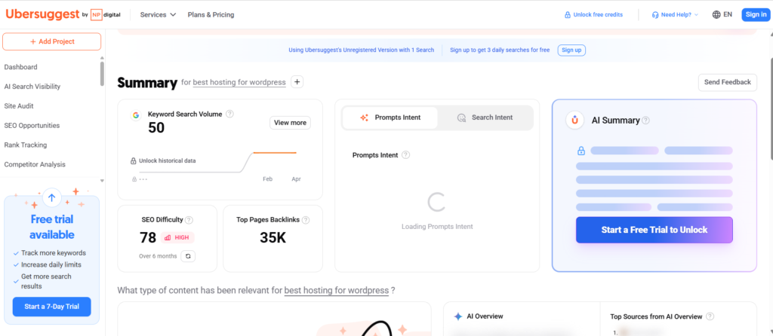This screenshot has height=336, width=773.
Task: Click the Google logo icon
Action: [x=136, y=115]
